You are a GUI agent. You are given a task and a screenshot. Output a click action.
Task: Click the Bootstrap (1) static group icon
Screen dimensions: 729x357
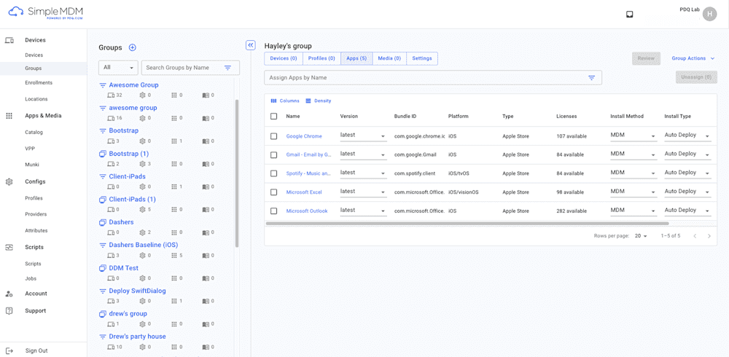[103, 154]
